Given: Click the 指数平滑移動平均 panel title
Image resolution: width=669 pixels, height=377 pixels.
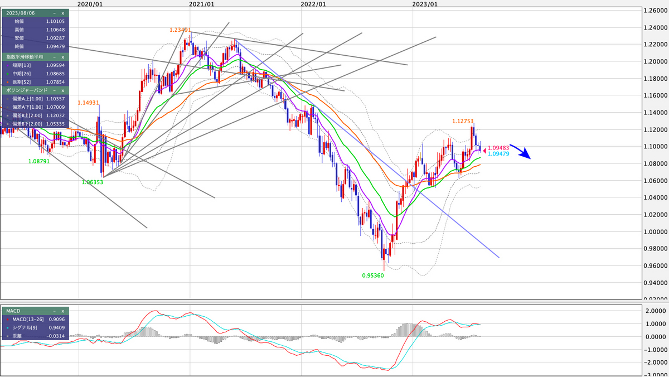Looking at the screenshot, I should click(23, 56).
